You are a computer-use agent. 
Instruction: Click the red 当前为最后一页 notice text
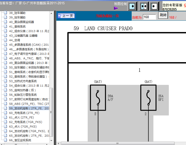click(x=107, y=16)
